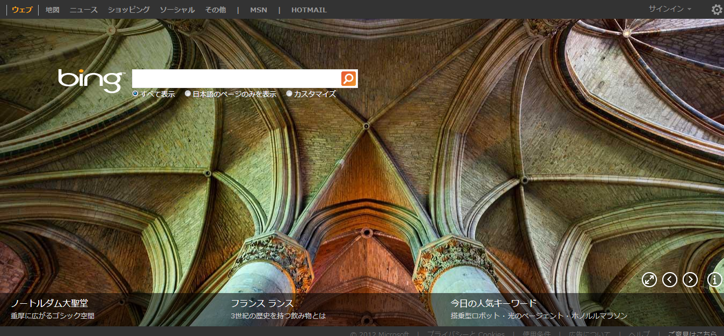This screenshot has width=724, height=336.
Task: Open the ソーシャル navigation item
Action: (x=177, y=10)
